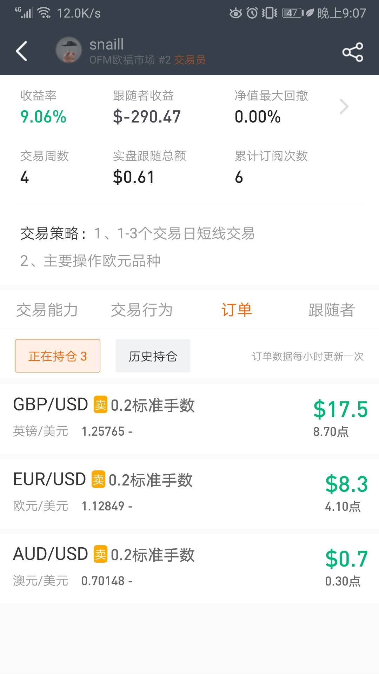Open the GBP/USD $17.5 profit value

point(340,409)
